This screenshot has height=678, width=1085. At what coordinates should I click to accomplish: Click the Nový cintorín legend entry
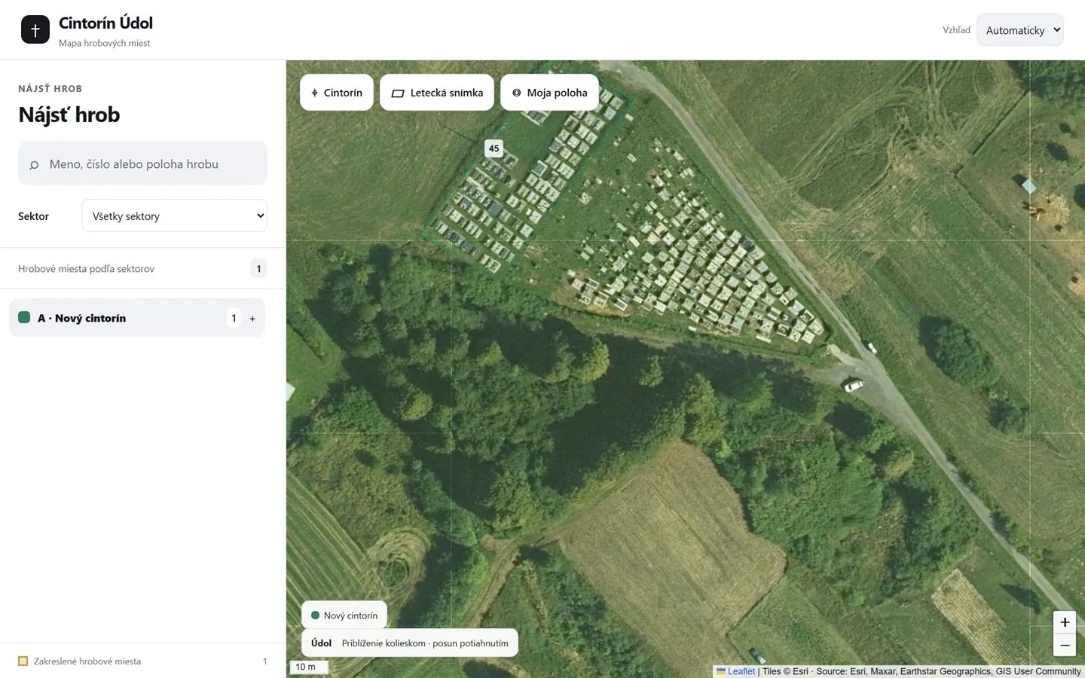[x=344, y=615]
